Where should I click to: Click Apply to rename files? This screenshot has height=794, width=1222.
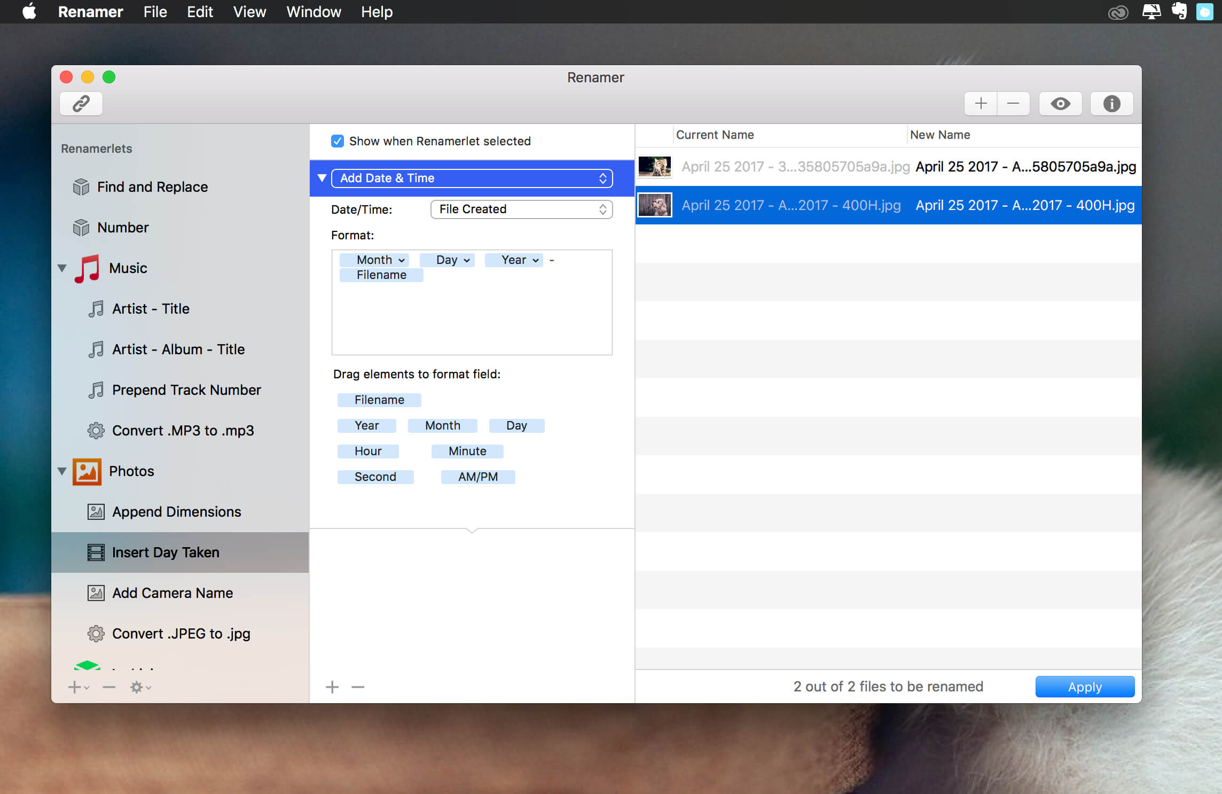tap(1085, 686)
